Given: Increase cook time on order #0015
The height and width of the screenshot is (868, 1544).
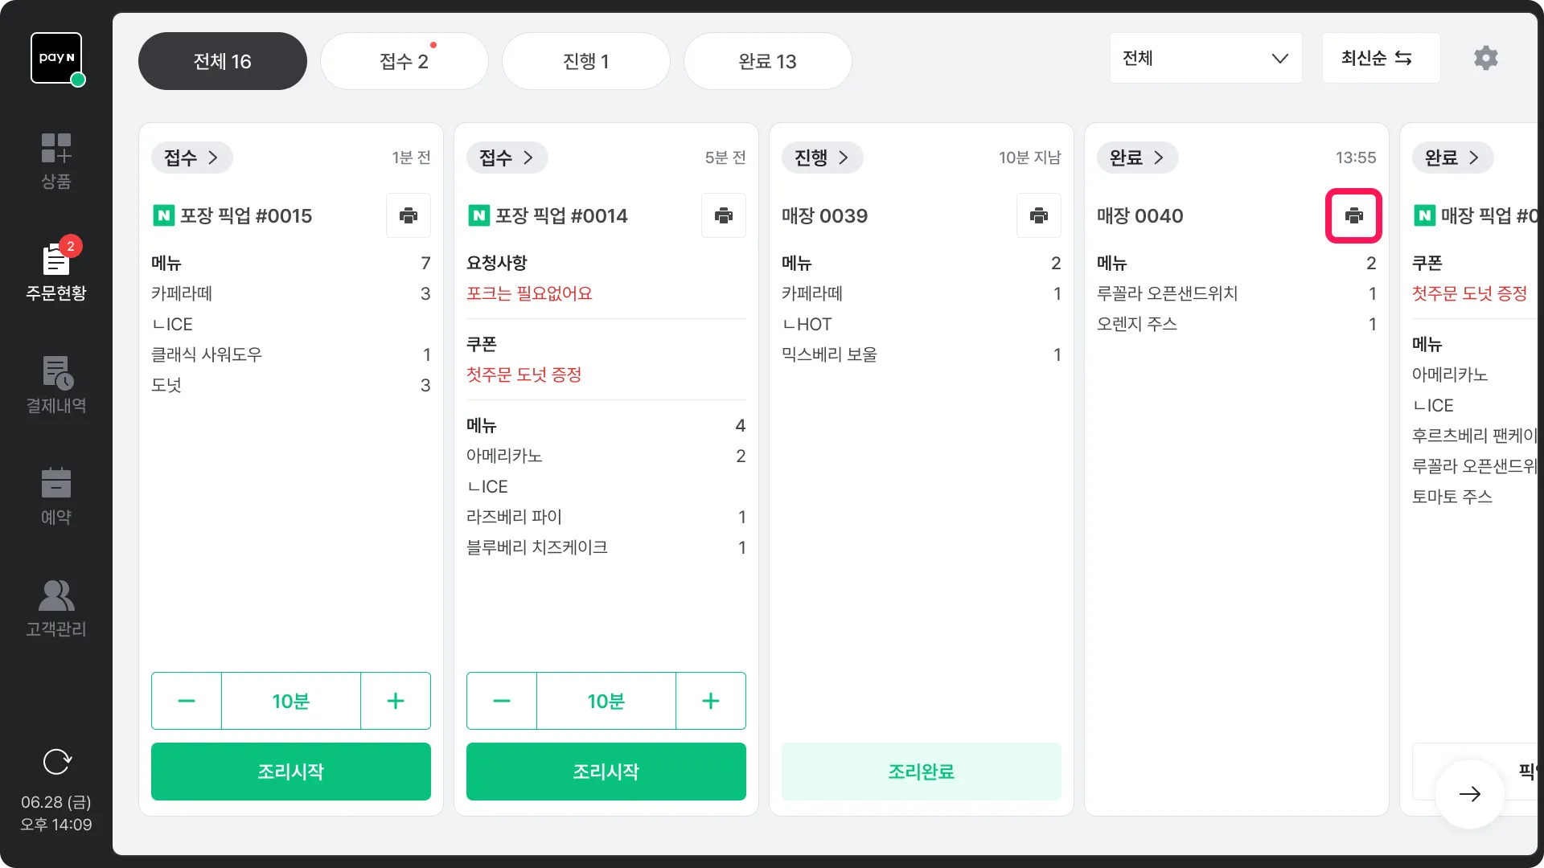Looking at the screenshot, I should coord(395,701).
